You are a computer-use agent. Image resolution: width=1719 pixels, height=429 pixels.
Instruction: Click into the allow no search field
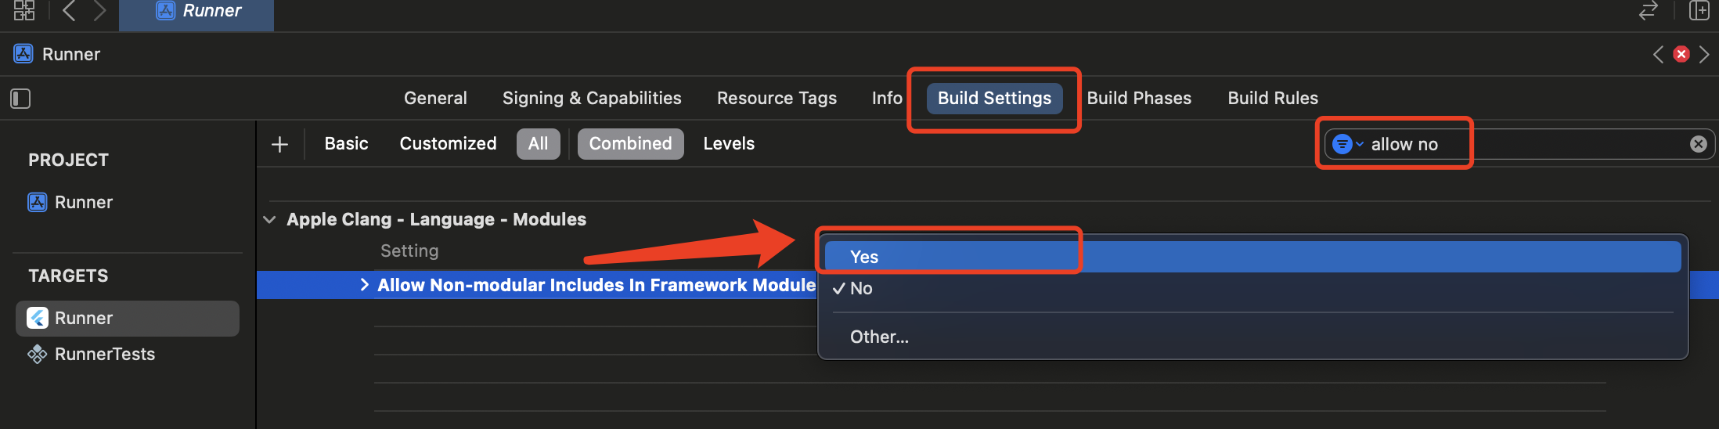pyautogui.click(x=1526, y=144)
